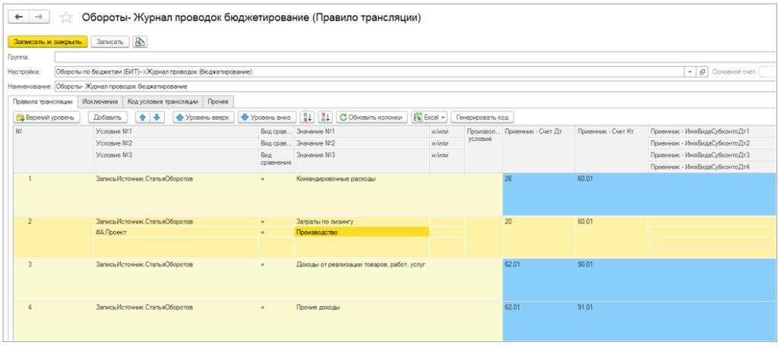The image size is (778, 348).
Task: Open link button of Настройка field
Action: tap(702, 72)
